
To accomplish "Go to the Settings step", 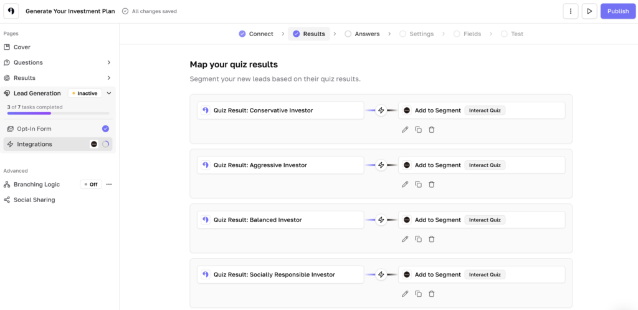I will [x=417, y=34].
